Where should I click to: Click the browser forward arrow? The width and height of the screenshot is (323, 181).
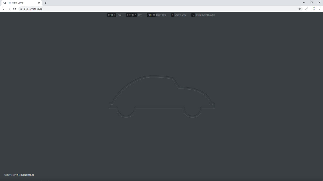tap(9, 9)
